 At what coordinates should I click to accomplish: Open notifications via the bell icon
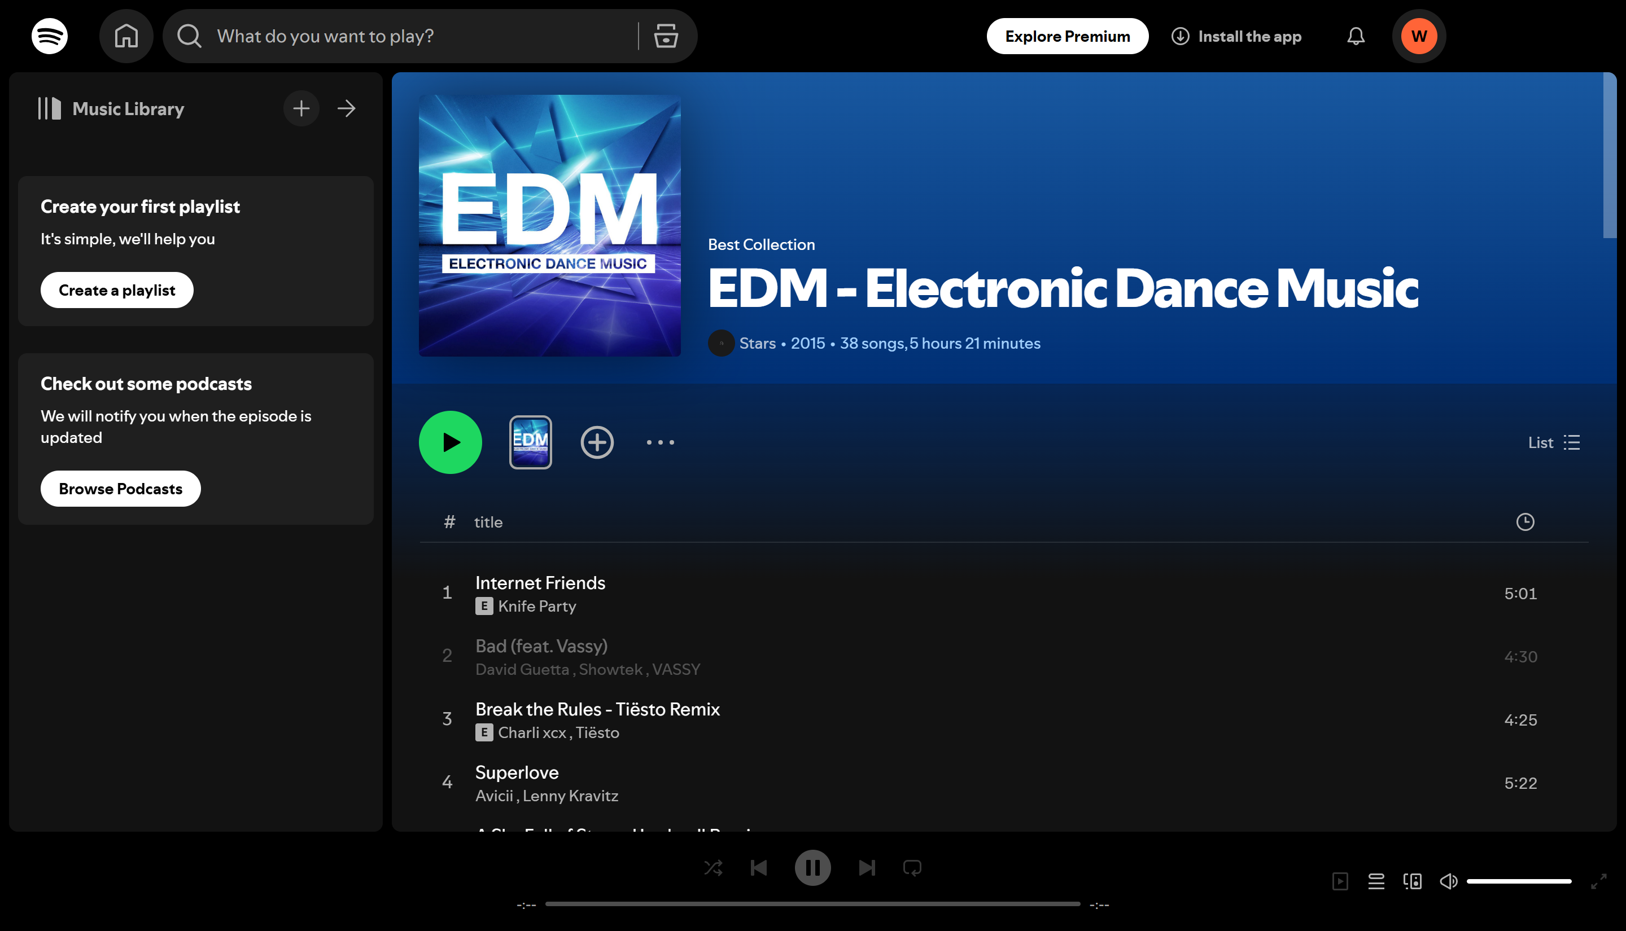[1356, 36]
